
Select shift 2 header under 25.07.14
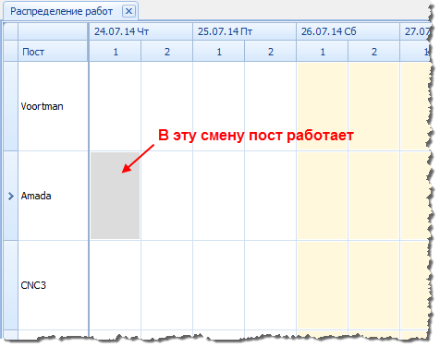270,52
